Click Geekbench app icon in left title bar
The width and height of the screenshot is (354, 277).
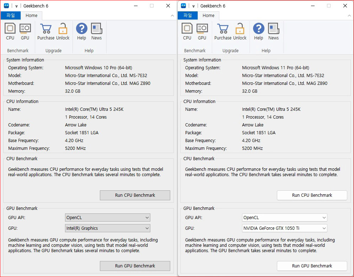6,6
